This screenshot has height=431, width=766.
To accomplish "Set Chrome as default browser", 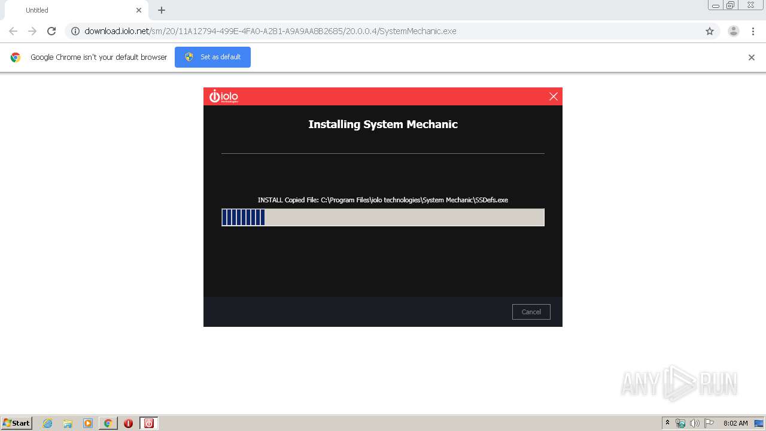I will tap(212, 57).
